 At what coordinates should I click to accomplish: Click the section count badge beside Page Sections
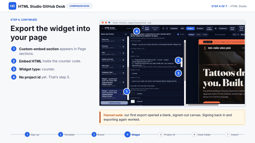click(x=126, y=34)
